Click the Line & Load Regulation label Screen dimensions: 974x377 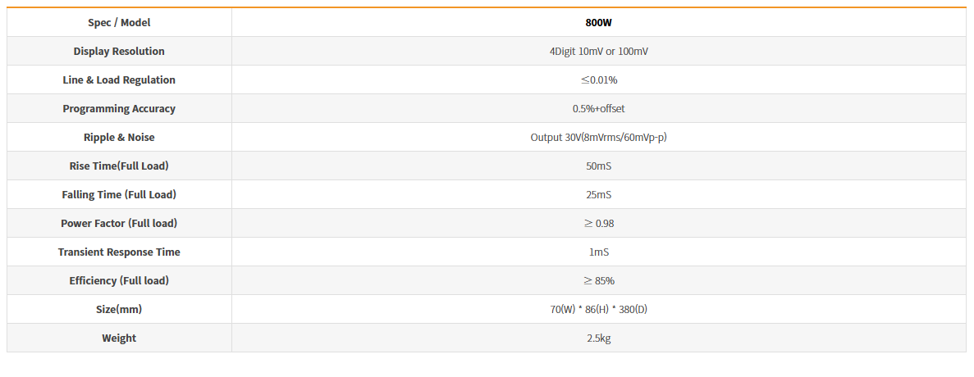(x=119, y=80)
